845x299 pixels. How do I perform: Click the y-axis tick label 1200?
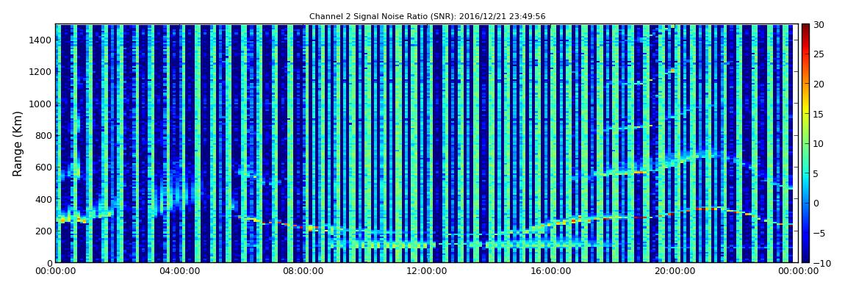point(41,72)
